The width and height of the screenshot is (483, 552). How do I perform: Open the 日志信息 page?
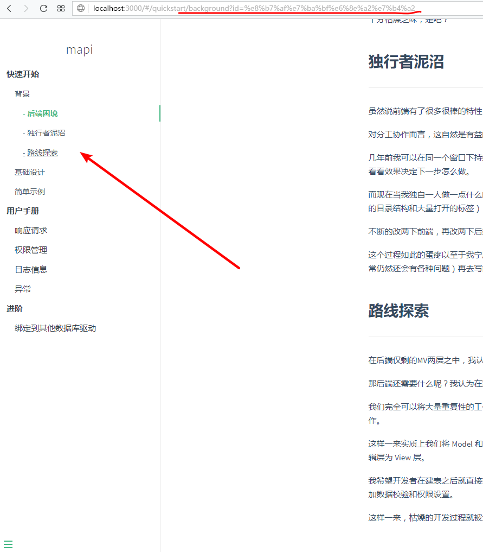click(x=31, y=270)
